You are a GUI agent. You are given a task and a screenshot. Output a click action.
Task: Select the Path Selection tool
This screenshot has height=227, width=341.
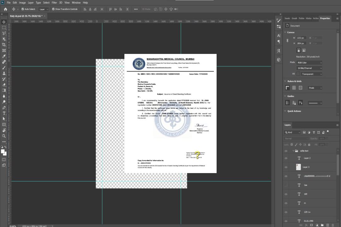click(x=4, y=119)
